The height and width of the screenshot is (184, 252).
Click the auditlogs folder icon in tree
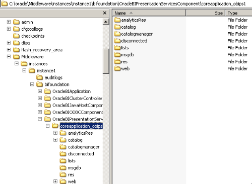40,77
